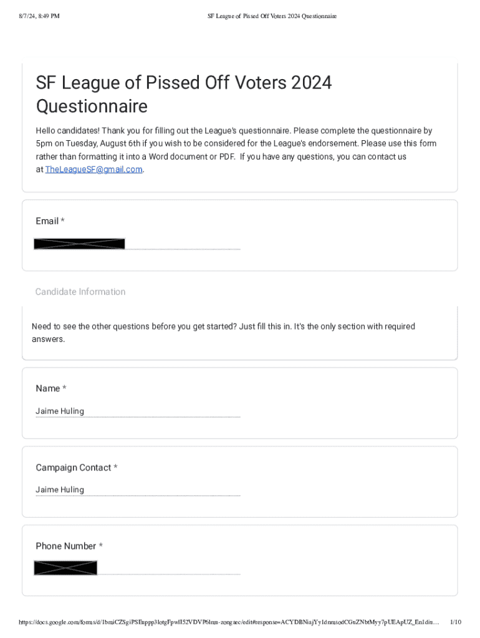The width and height of the screenshot is (480, 638).
Task: Click the redacted Email answer field
Action: point(79,244)
